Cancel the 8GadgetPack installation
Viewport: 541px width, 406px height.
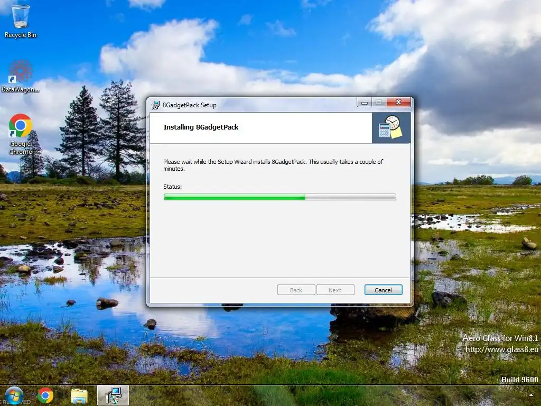pos(383,290)
